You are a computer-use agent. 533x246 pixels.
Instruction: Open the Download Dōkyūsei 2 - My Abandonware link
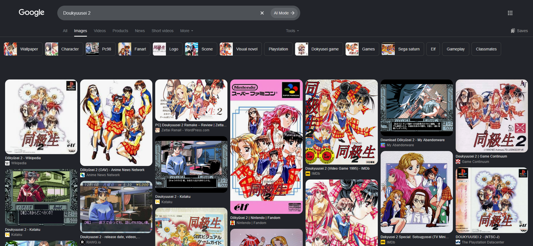pos(413,140)
